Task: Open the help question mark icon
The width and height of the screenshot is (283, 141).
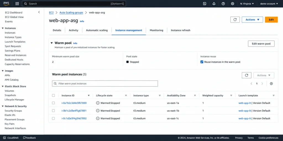Action: tap(223, 4)
